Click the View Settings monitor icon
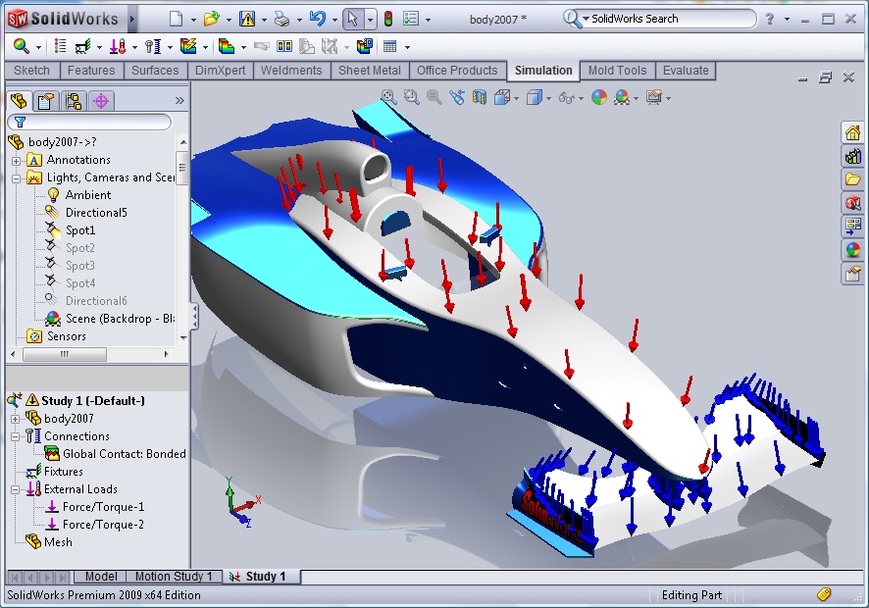Screen dimensions: 869x608 pos(654,97)
